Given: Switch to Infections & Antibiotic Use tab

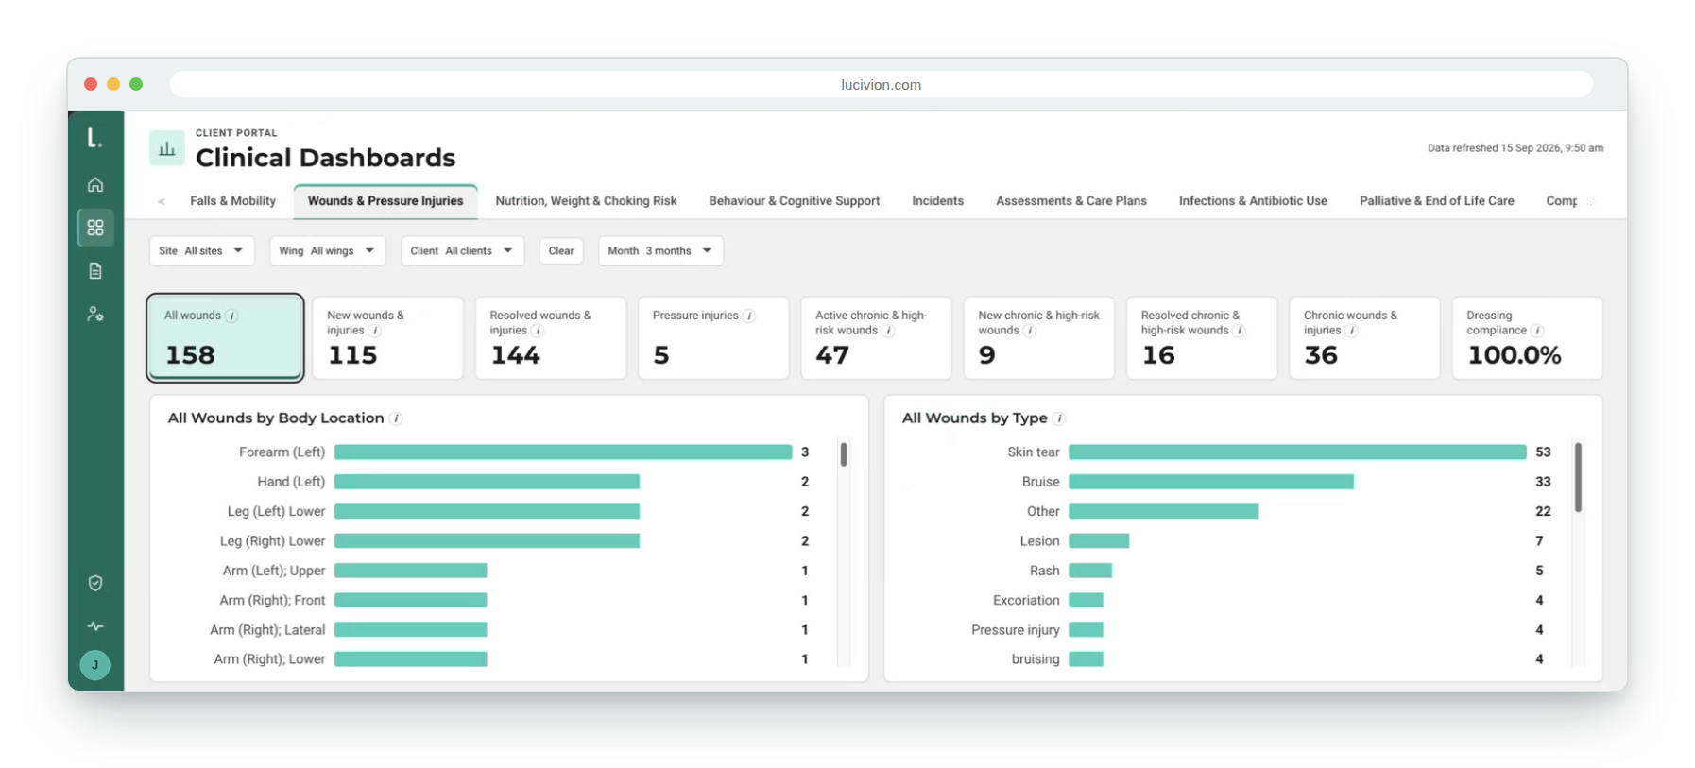Looking at the screenshot, I should click(1253, 201).
